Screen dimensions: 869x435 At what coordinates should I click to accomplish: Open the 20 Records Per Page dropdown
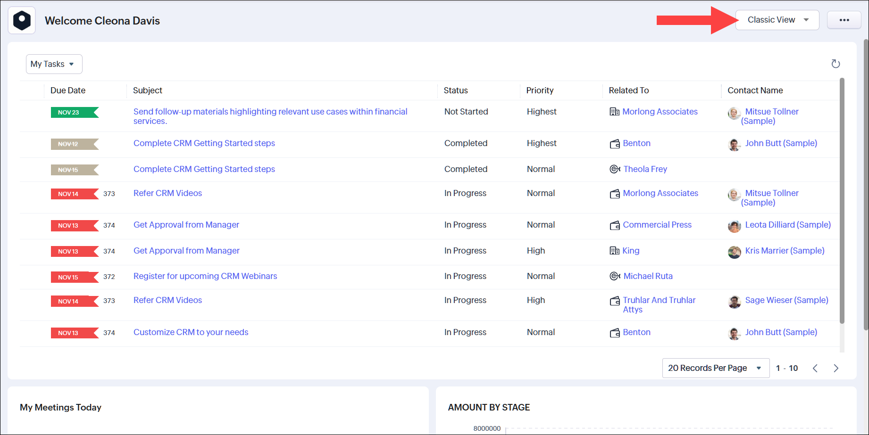715,368
